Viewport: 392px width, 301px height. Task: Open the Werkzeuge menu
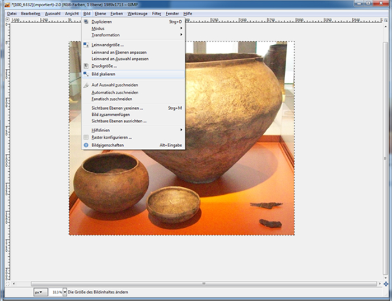(x=137, y=13)
